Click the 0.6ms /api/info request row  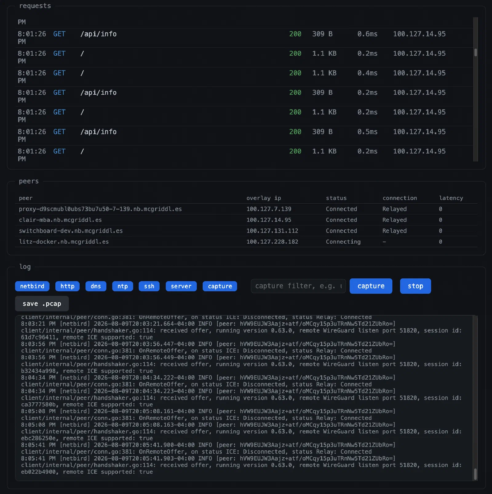tap(244, 38)
